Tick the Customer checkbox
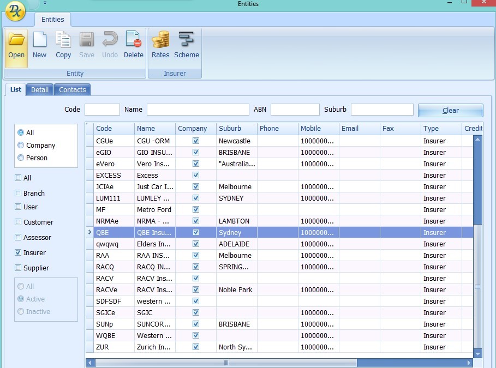496x368 pixels. point(18,222)
